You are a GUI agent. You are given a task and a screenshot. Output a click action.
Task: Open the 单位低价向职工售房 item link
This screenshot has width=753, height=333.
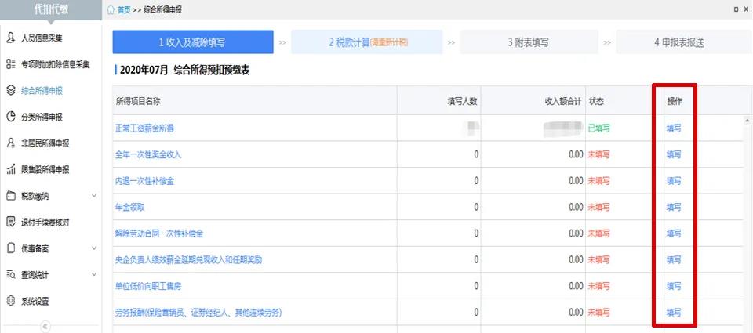(148, 287)
